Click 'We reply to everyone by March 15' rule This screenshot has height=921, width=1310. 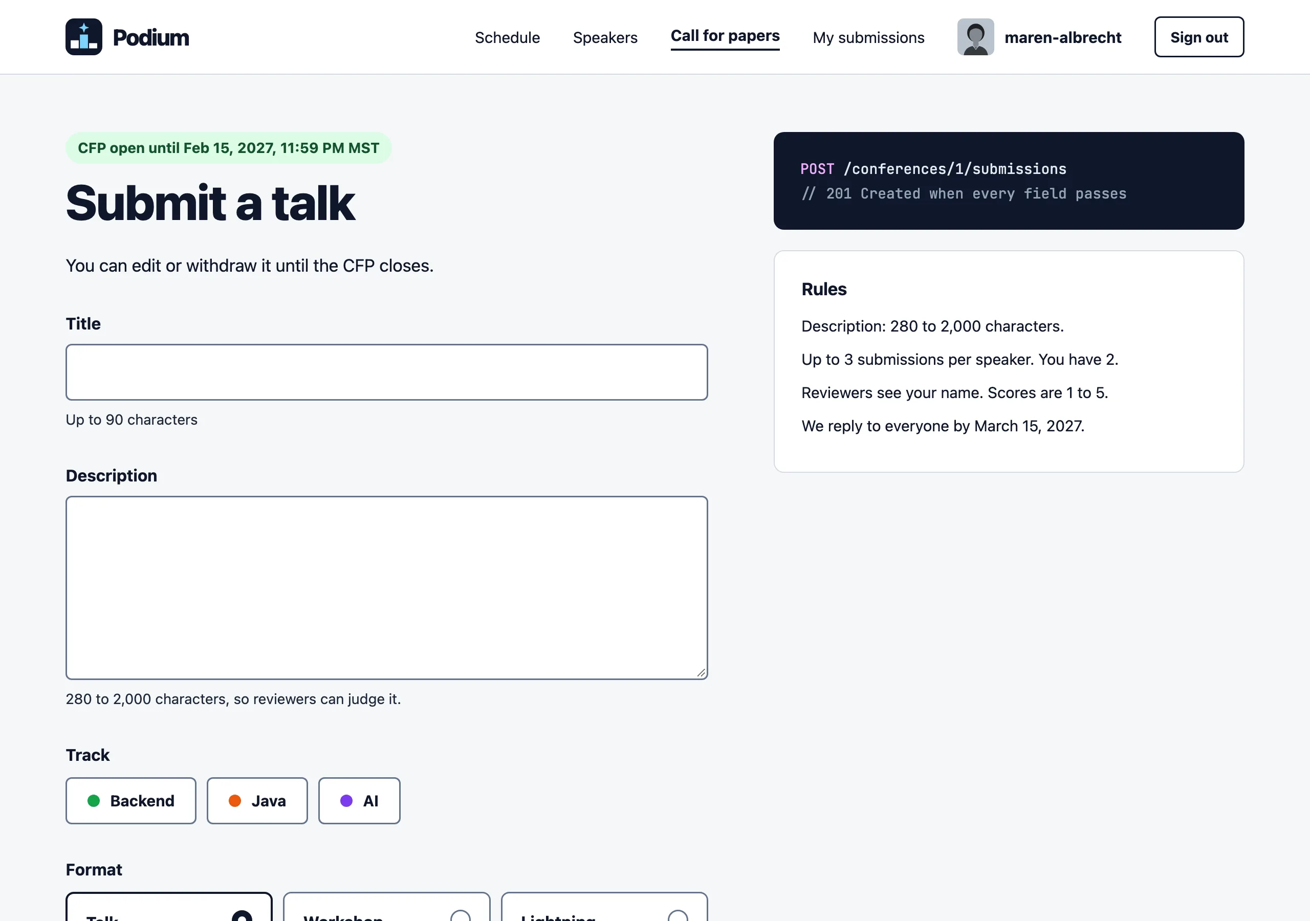click(943, 426)
